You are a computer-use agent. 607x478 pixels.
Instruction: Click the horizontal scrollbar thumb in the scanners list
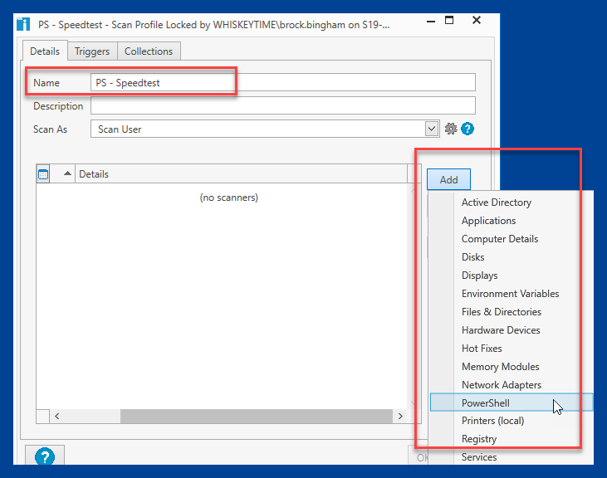click(257, 416)
